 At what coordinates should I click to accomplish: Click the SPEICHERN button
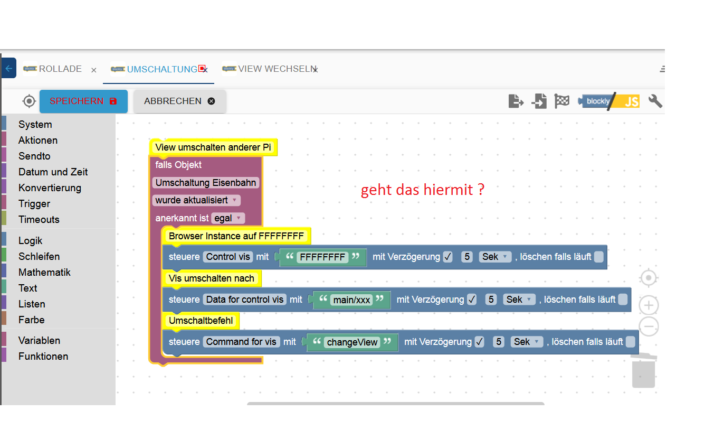click(x=83, y=101)
